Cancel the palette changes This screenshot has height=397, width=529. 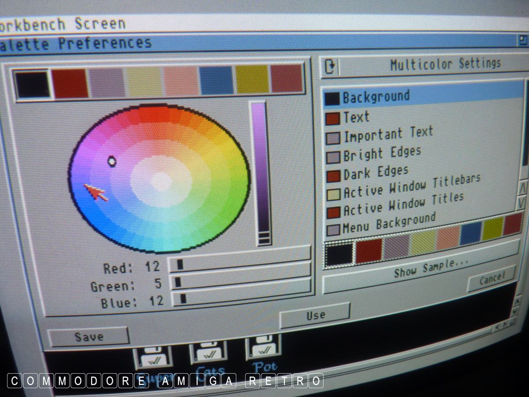[x=491, y=278]
